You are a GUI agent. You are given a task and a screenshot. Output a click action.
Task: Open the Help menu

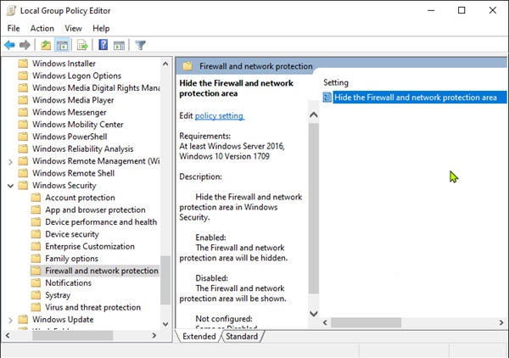click(101, 28)
